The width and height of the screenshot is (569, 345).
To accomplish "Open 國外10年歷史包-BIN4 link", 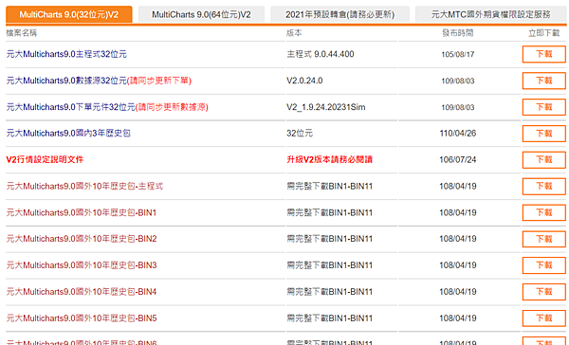I will pos(82,292).
